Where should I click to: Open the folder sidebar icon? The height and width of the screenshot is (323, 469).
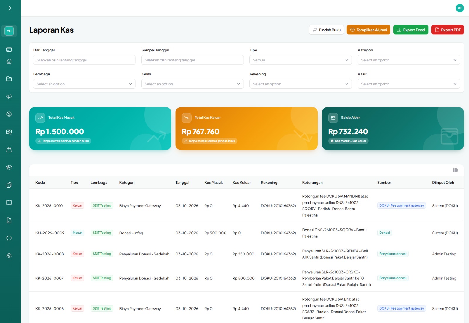pyautogui.click(x=9, y=79)
